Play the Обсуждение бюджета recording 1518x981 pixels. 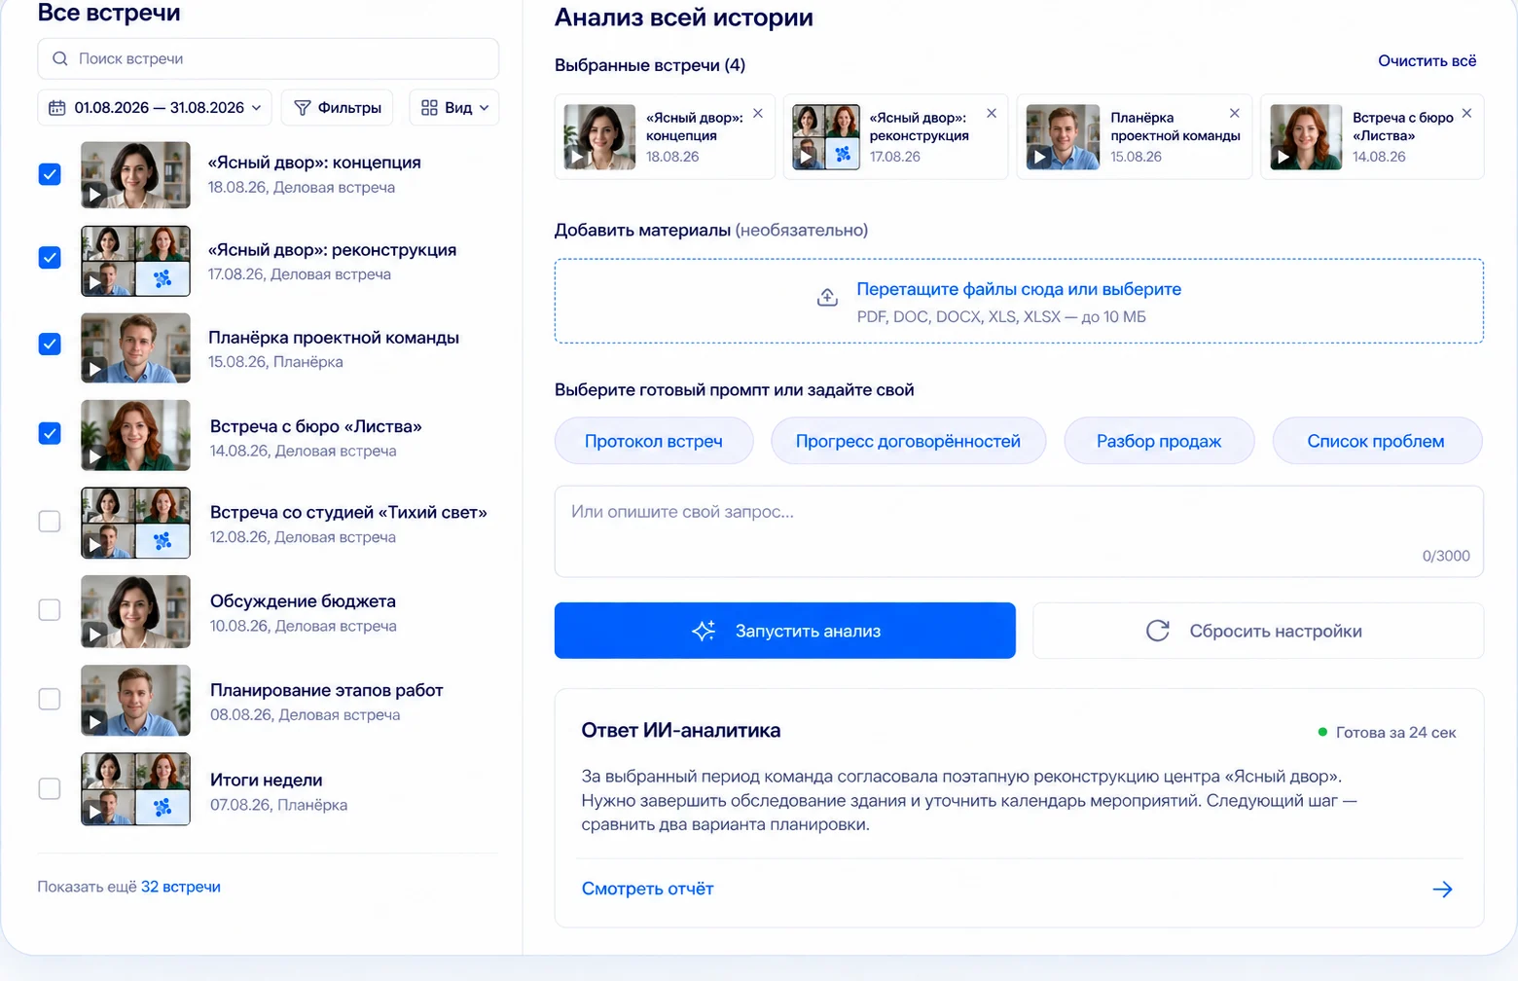point(94,635)
